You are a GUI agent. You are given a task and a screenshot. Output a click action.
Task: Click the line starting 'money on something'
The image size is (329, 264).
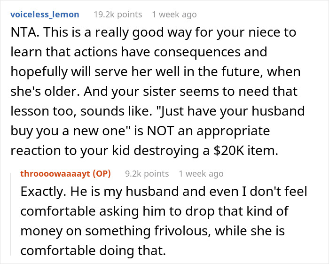[x=153, y=231]
